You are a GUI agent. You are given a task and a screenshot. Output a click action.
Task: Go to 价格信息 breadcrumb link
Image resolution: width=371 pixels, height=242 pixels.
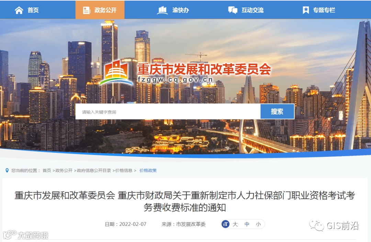click(x=124, y=170)
